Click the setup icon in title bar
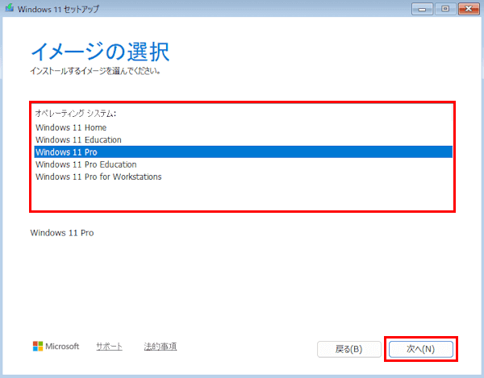This screenshot has width=484, height=378. coord(10,8)
